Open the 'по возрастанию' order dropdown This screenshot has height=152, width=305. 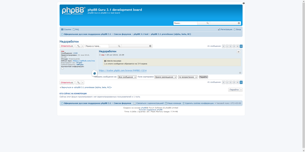[x=188, y=77]
